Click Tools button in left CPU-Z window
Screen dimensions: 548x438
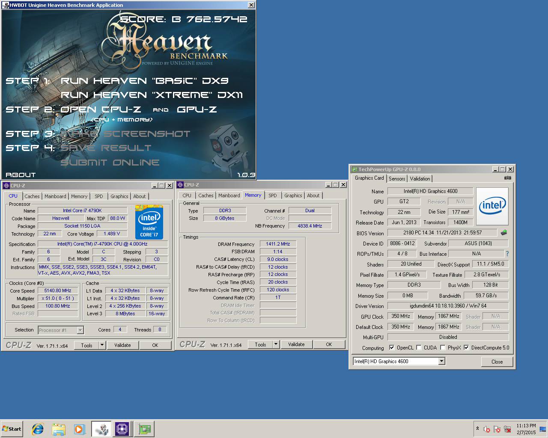86,345
